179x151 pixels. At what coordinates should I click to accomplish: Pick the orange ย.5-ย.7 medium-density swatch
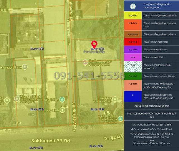tap(133, 25)
